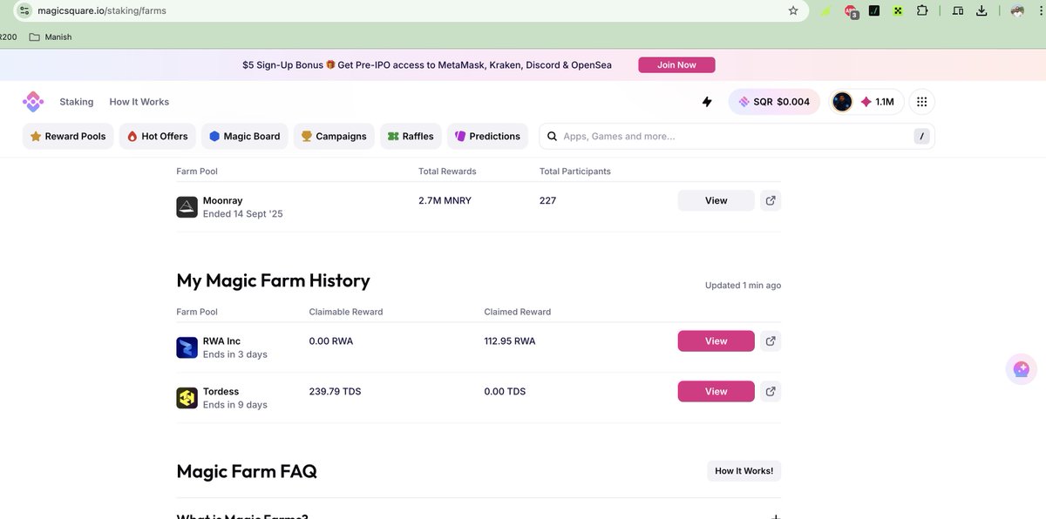Open the Downloads icon in Chrome toolbar

[x=981, y=11]
